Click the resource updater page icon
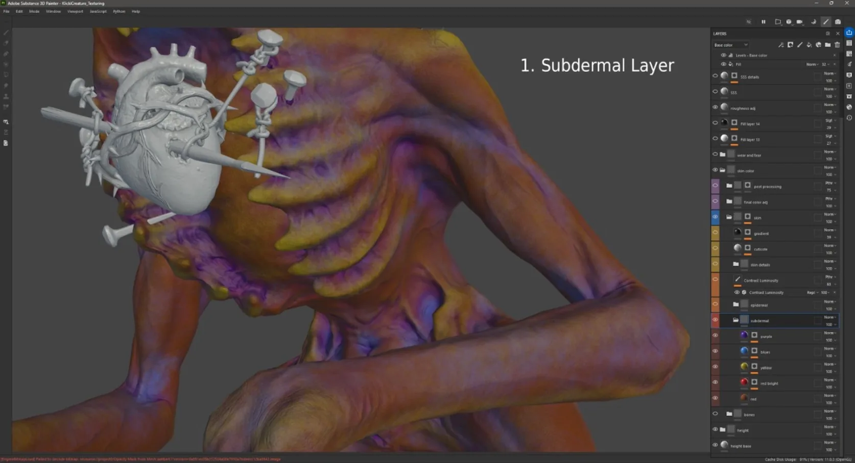 point(6,143)
